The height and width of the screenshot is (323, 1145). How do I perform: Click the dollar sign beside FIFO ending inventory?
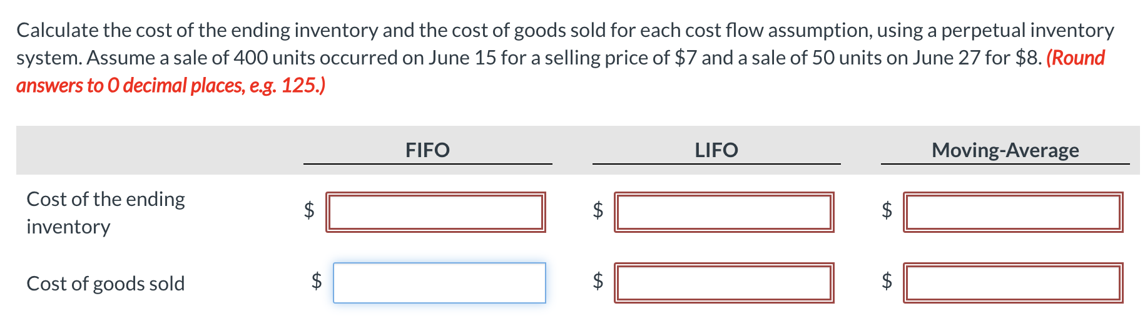coord(309,210)
